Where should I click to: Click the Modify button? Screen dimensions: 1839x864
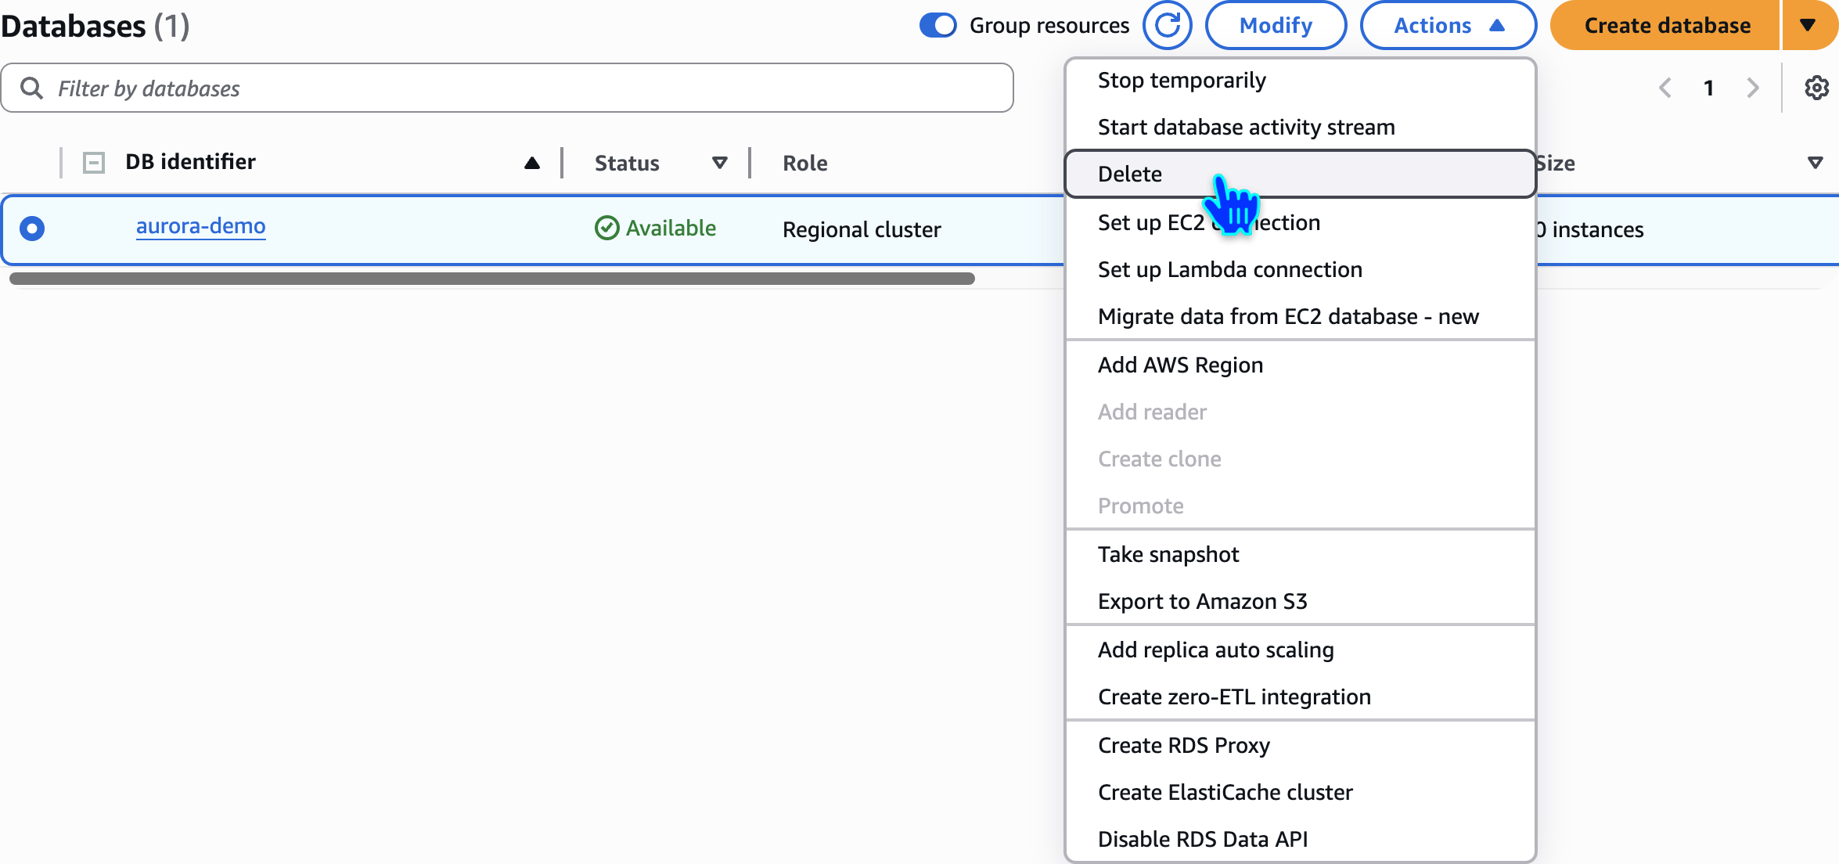click(1276, 25)
